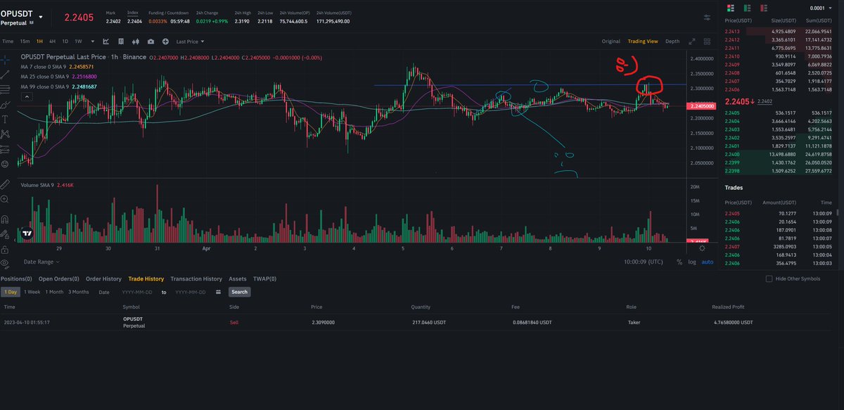Select horizontal lines fib tool
Viewport: 844px width, 410px height.
(x=6, y=88)
